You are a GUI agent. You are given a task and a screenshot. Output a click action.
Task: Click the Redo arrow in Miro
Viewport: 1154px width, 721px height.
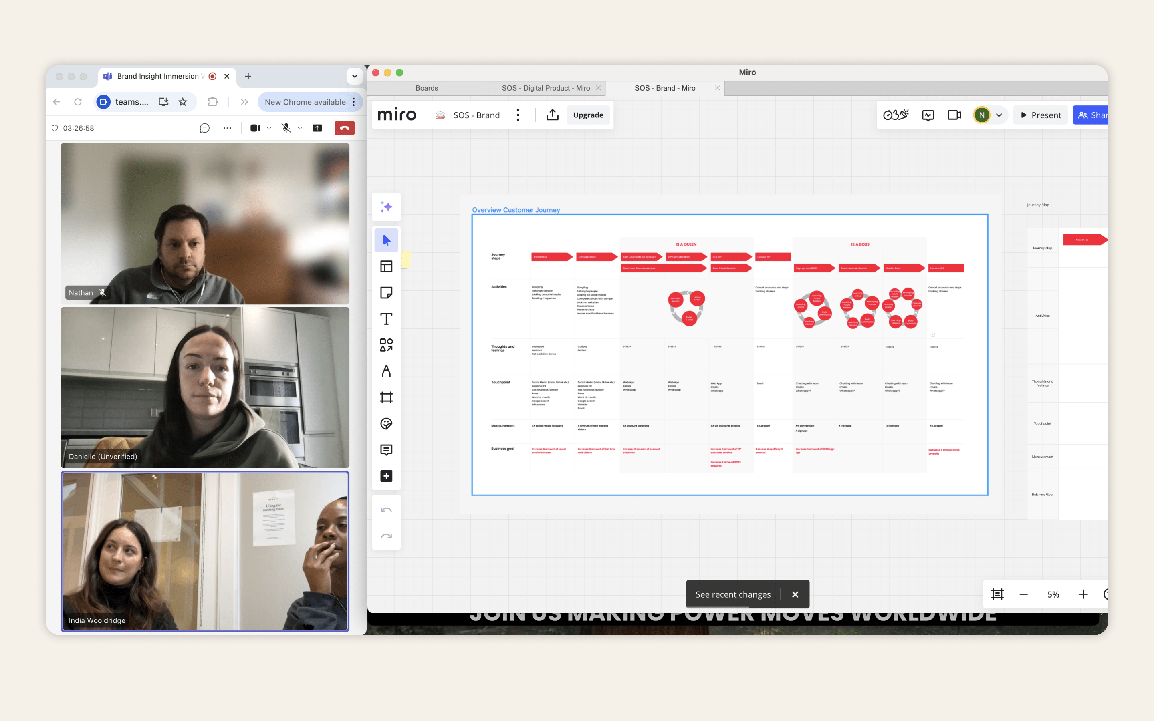pos(386,536)
